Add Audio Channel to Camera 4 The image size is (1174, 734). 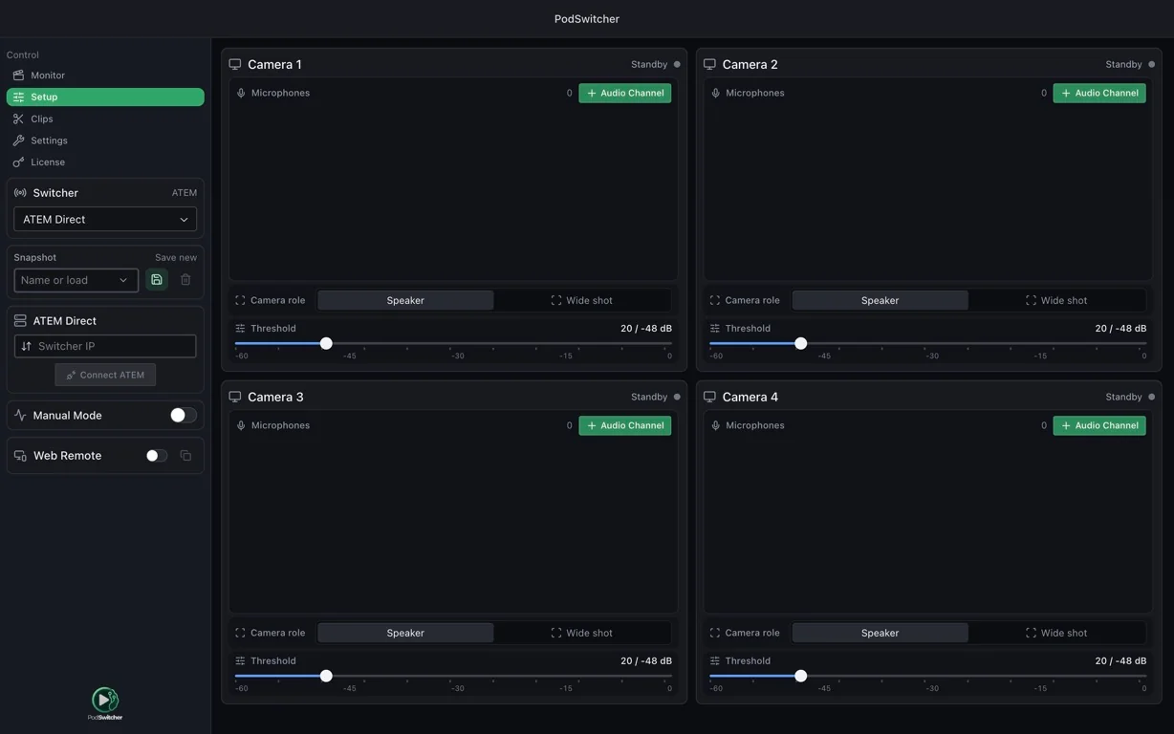point(1099,425)
